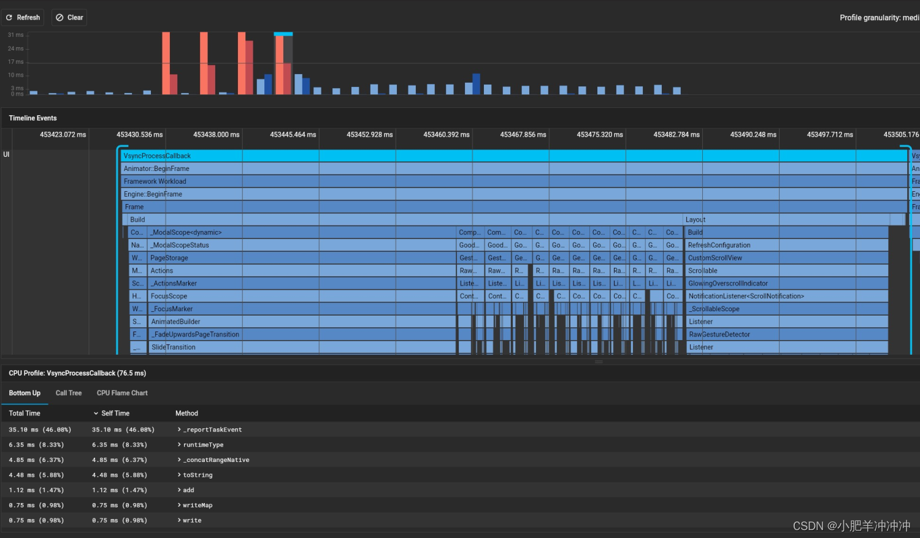Screen dimensions: 920x538
Task: Click the 6.35 ms (8.33%) total time cell
Action: (36, 445)
